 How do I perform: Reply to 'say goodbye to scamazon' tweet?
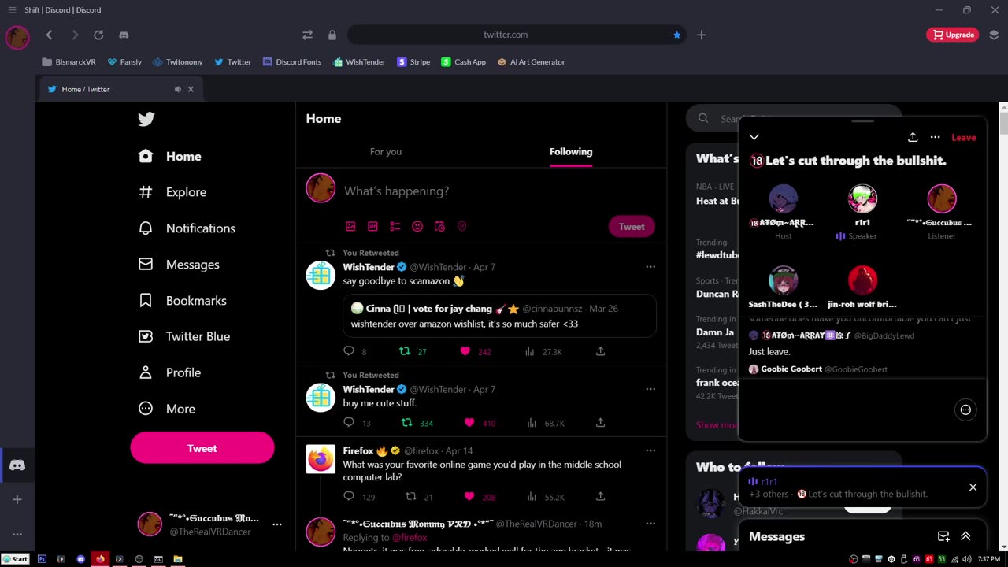click(349, 351)
